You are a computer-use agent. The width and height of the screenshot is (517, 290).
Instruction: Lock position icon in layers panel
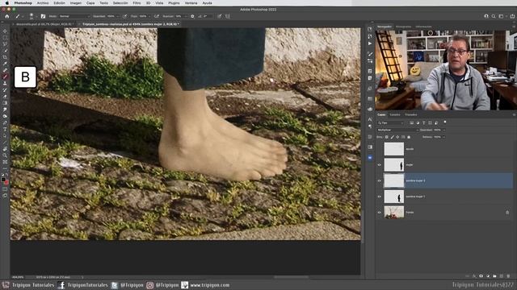click(397, 137)
